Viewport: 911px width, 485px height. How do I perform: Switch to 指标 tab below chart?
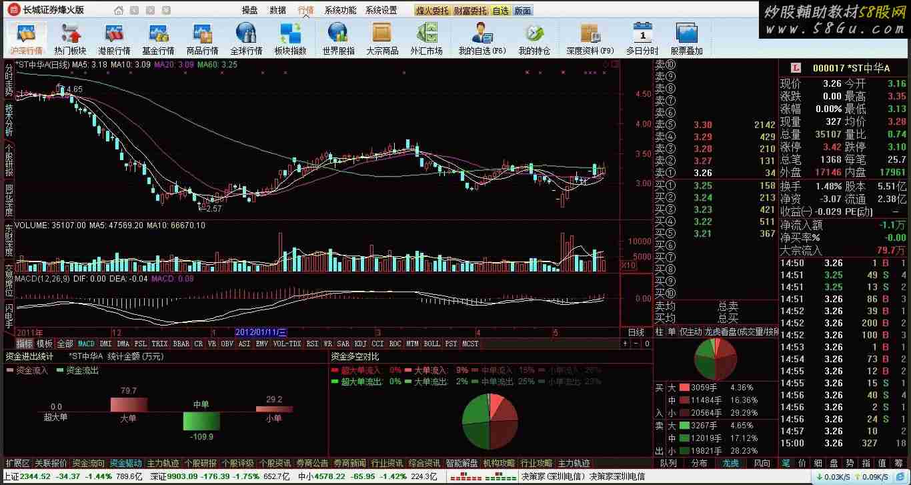coord(25,344)
